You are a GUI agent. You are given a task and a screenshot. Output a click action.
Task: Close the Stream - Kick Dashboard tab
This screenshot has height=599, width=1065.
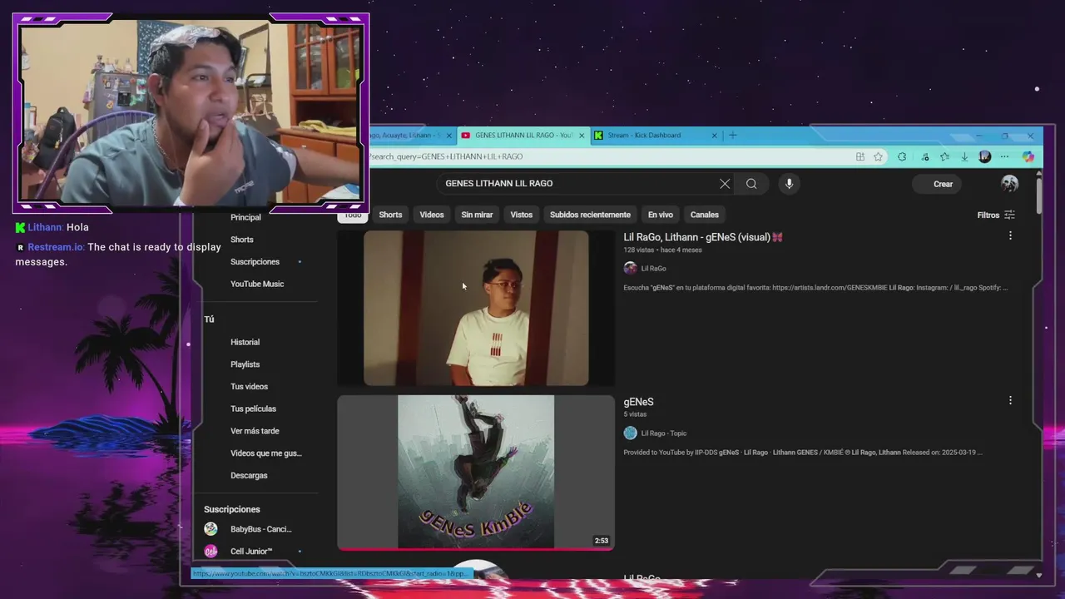(714, 136)
